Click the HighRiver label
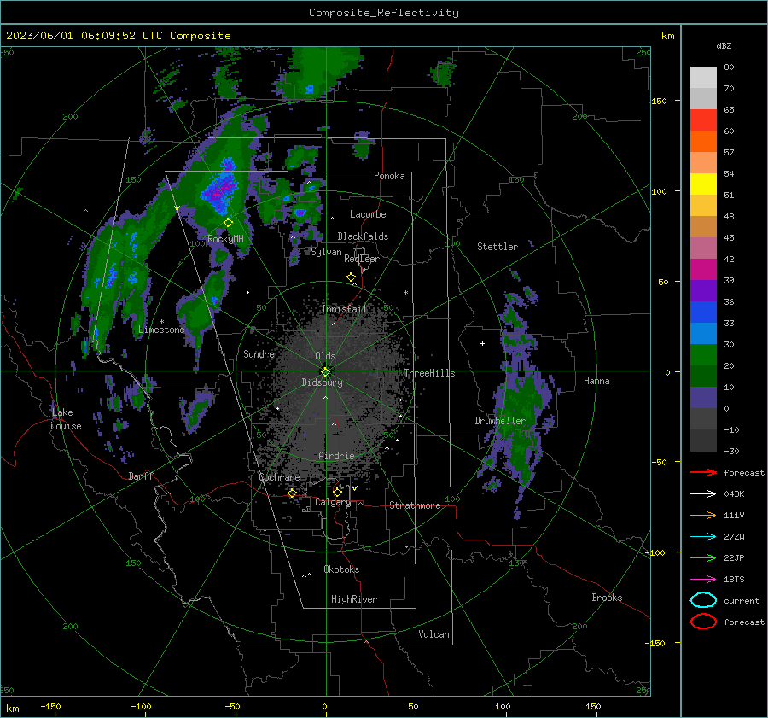Screen dimensions: 768x718 (354, 599)
